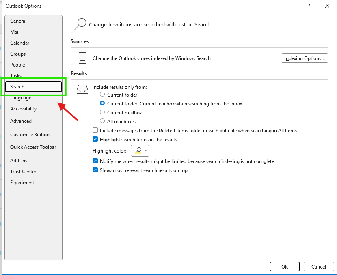Click the Instant Search magnifier icon
This screenshot has height=275, width=337.
[80, 24]
